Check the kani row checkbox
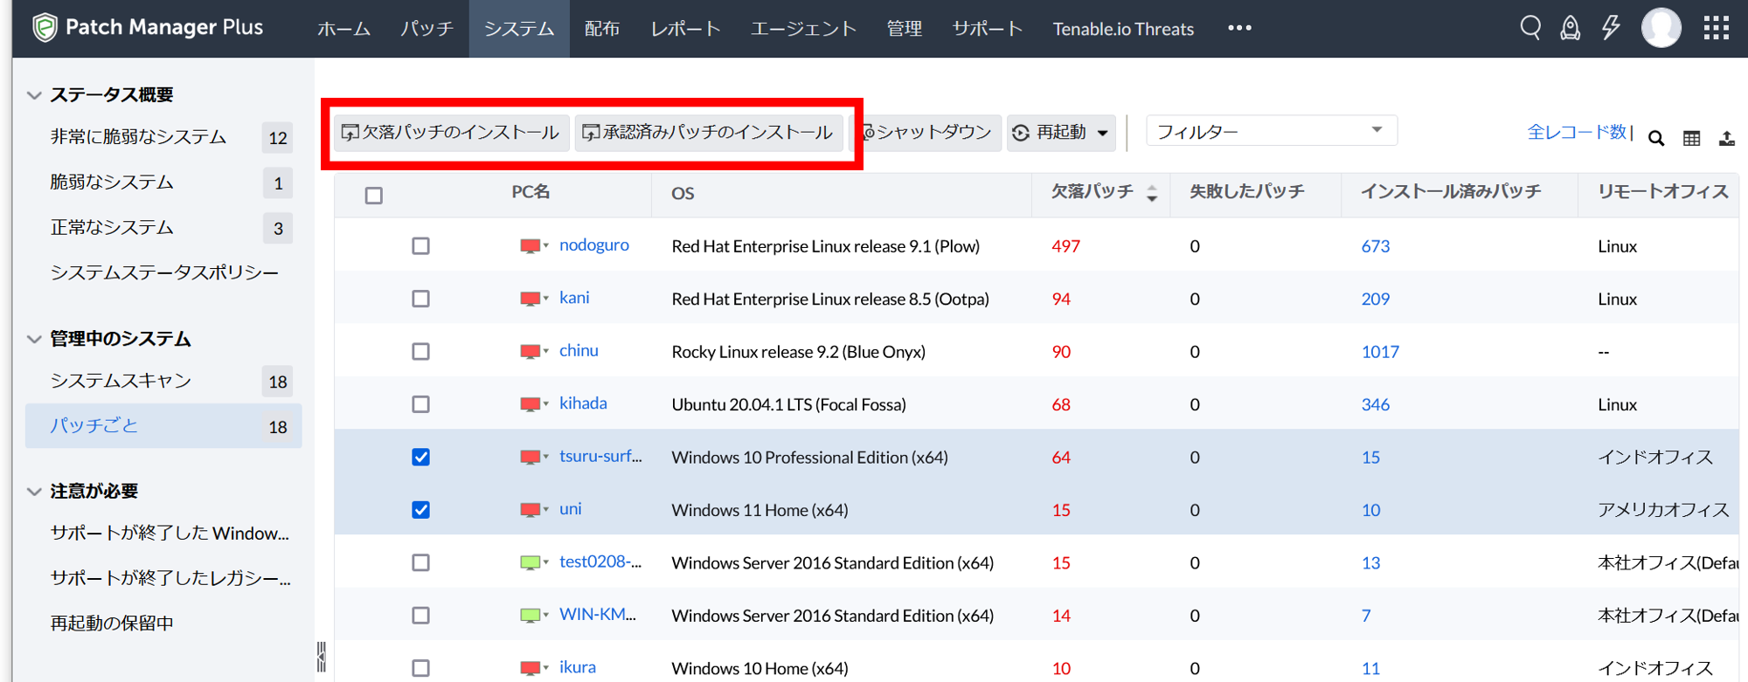Viewport: 1748px width, 682px height. click(421, 299)
